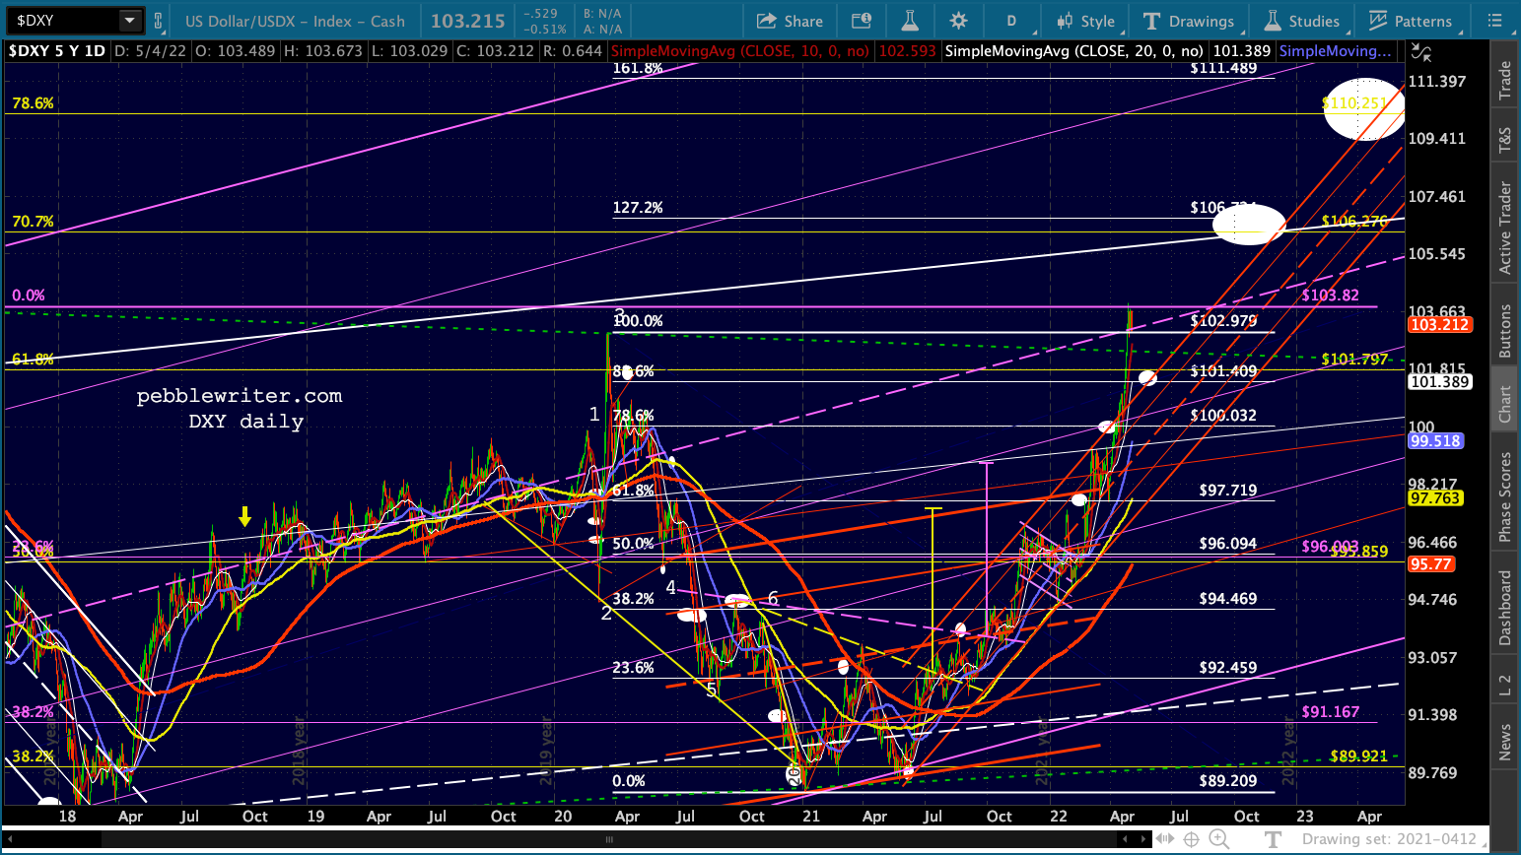The height and width of the screenshot is (855, 1521).
Task: Toggle the horizontal scale expand arrows icon
Action: tap(1164, 839)
